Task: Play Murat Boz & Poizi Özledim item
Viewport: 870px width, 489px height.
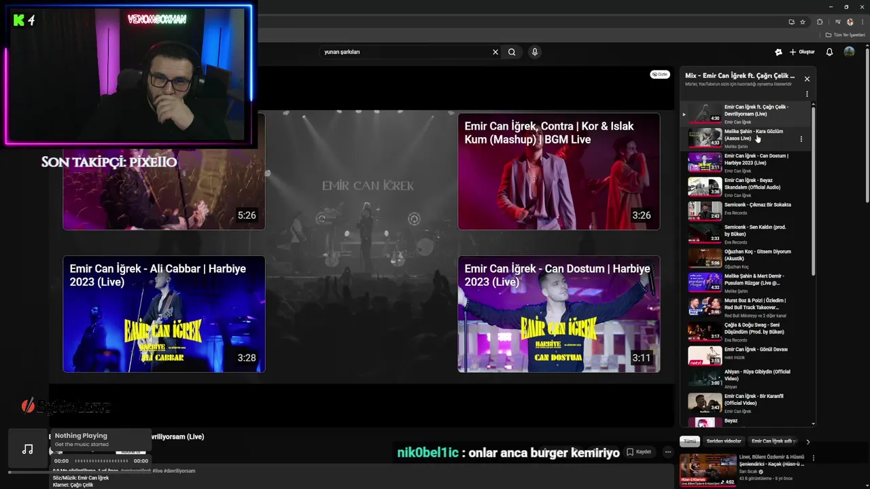Action: [746, 307]
